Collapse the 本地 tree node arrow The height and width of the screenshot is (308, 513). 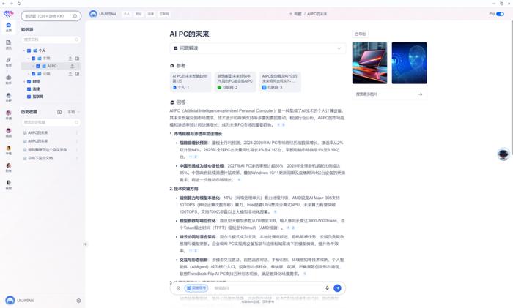coord(29,59)
